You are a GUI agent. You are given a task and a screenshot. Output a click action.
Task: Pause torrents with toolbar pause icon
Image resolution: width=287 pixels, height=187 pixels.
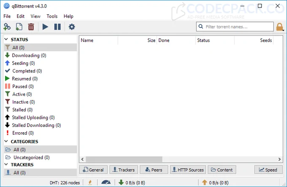tap(57, 27)
